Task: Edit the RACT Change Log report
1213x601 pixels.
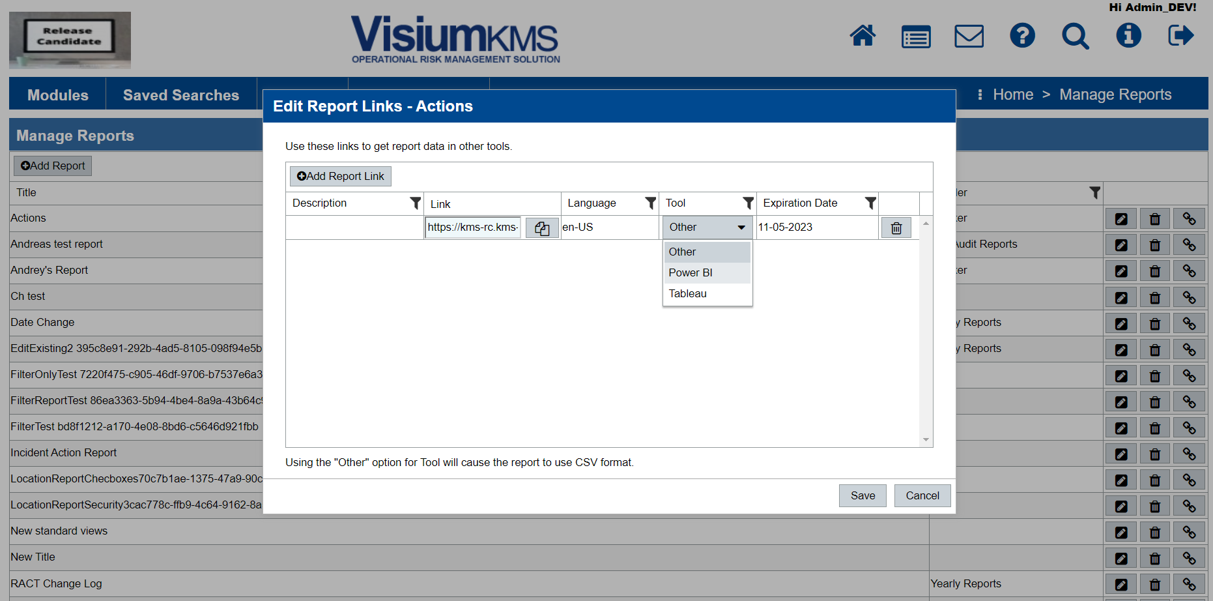Action: coord(1121,585)
